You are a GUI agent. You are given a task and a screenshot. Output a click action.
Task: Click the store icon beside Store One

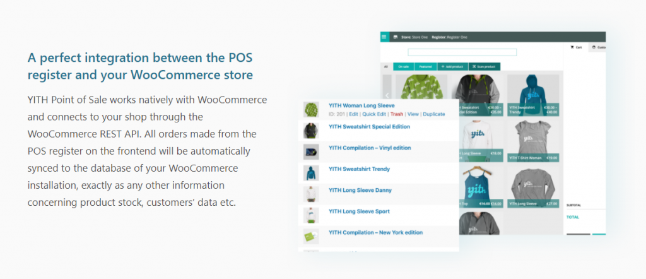396,37
